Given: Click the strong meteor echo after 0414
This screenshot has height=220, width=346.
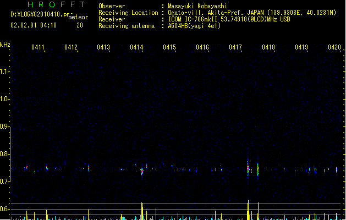Looking at the screenshot, I should [142, 171].
